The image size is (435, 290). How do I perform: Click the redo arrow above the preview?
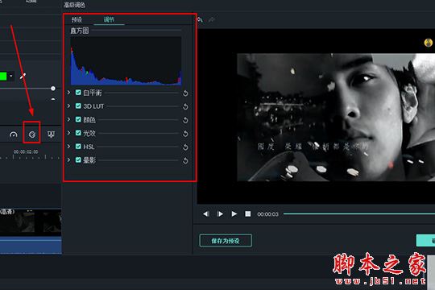[x=212, y=19]
